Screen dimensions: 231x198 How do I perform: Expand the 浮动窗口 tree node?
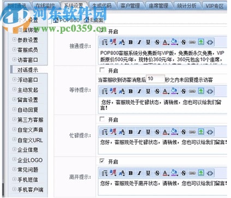(14, 80)
